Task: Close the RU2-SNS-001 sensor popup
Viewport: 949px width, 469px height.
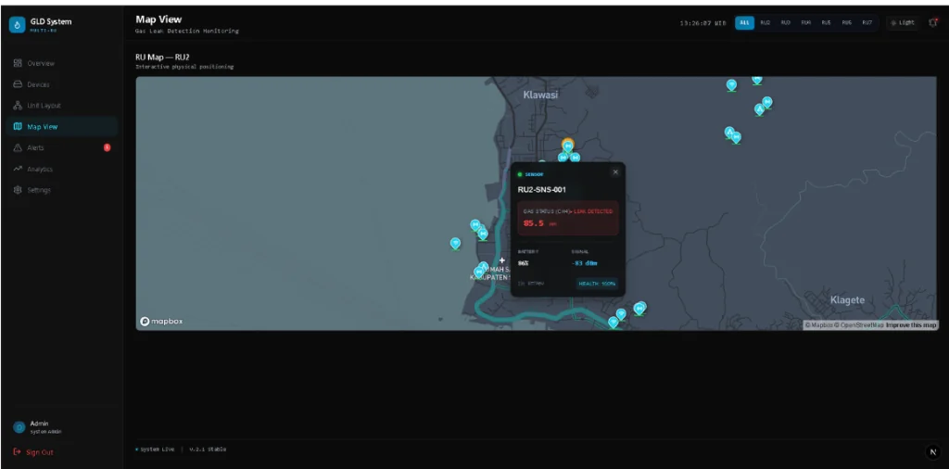Action: click(615, 171)
